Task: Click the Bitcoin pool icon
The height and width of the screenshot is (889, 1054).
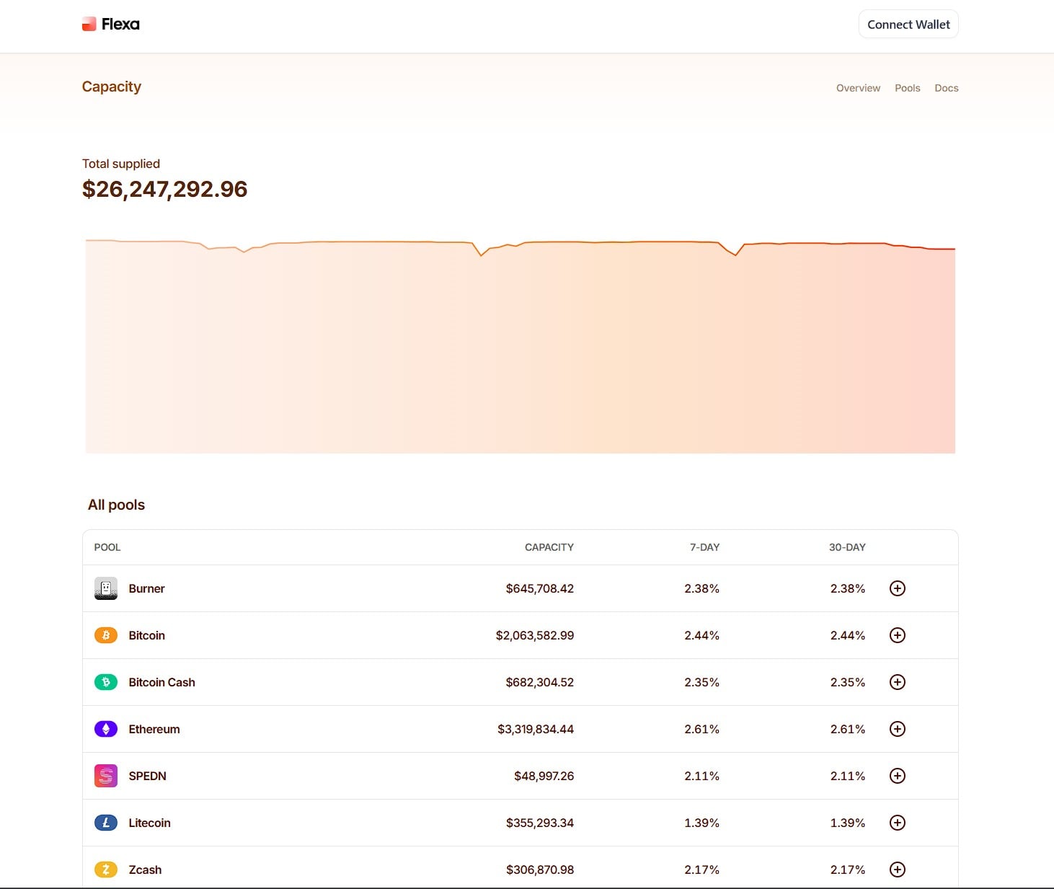Action: (x=106, y=635)
